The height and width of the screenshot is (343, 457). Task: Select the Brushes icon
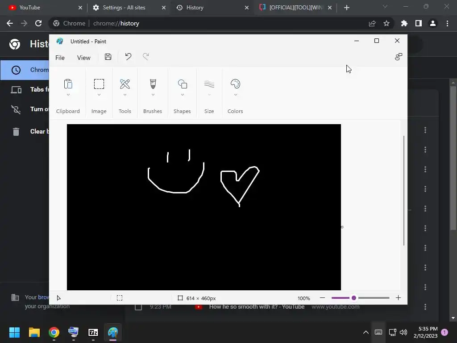[153, 84]
